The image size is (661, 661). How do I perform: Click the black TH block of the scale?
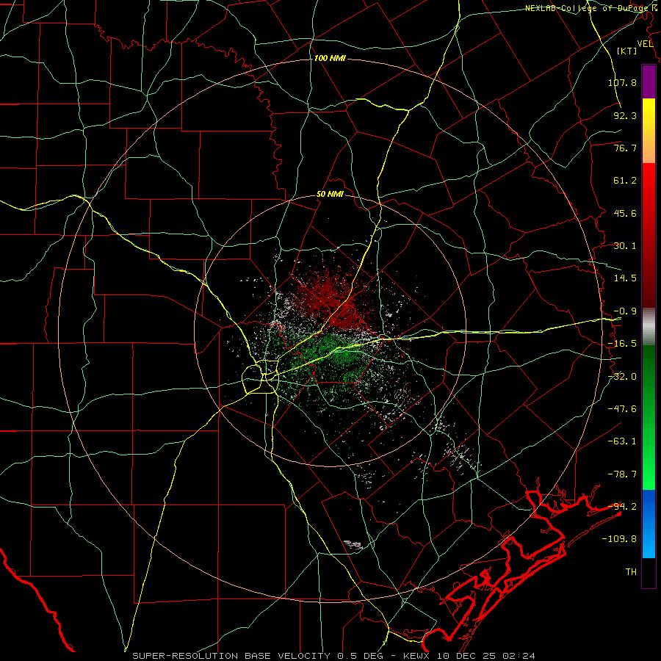tap(649, 572)
